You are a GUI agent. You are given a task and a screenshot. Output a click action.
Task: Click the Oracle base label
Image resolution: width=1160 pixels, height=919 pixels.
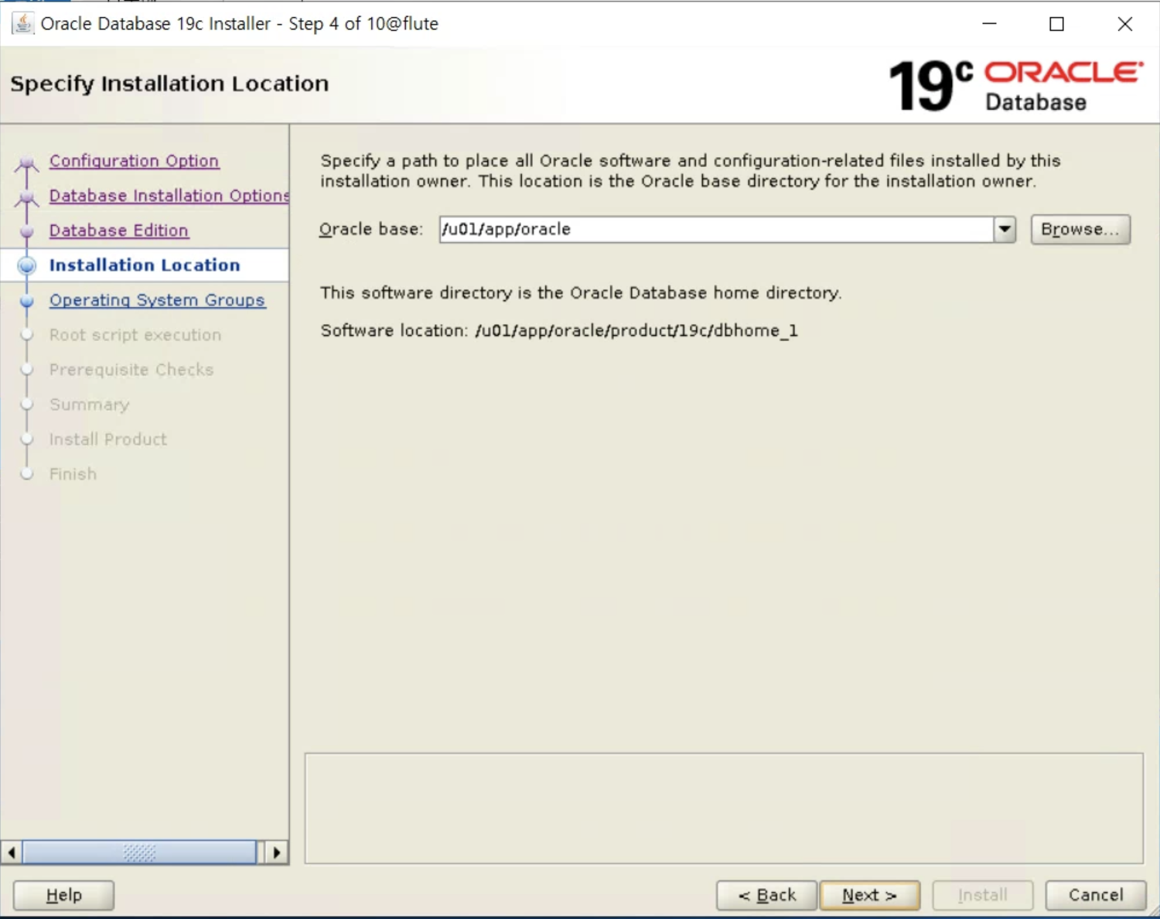371,230
